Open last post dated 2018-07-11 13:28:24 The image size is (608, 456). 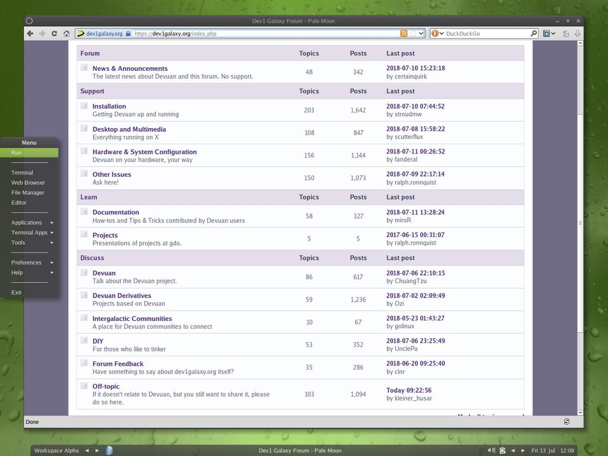pos(415,212)
